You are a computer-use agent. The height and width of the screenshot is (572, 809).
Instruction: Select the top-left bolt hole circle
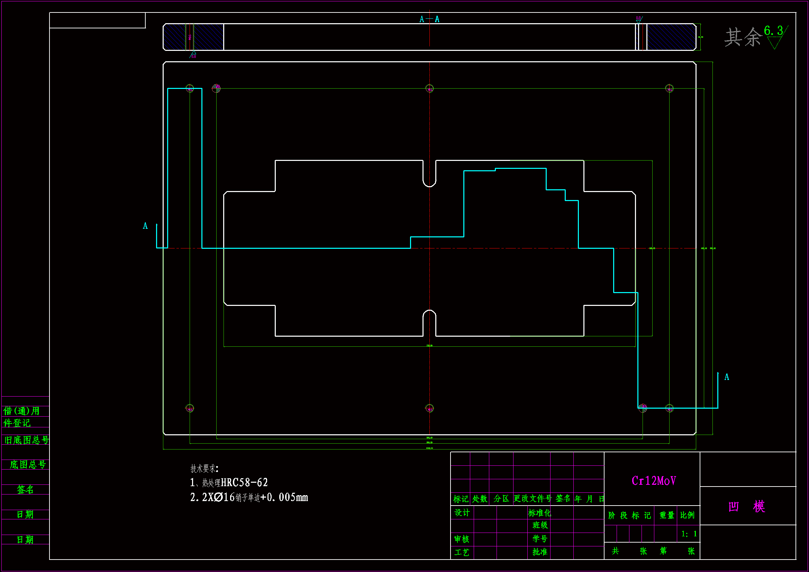[190, 89]
